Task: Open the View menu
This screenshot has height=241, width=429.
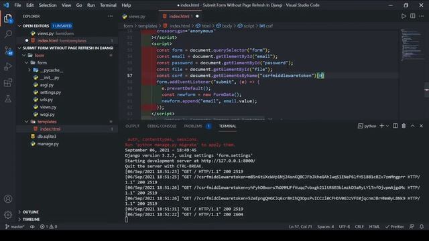Action: click(66, 5)
